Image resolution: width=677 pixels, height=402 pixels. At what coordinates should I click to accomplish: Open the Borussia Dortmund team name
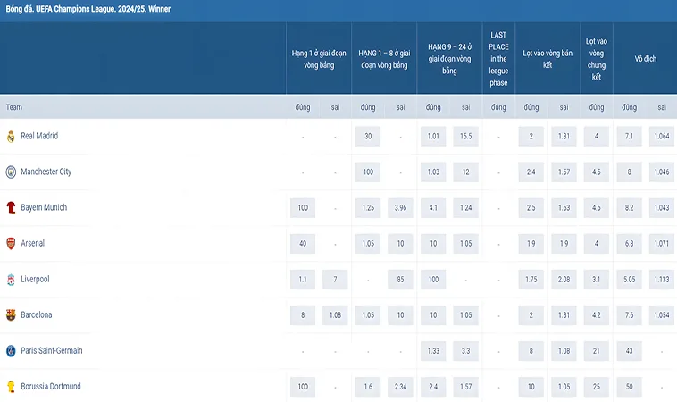tap(51, 387)
